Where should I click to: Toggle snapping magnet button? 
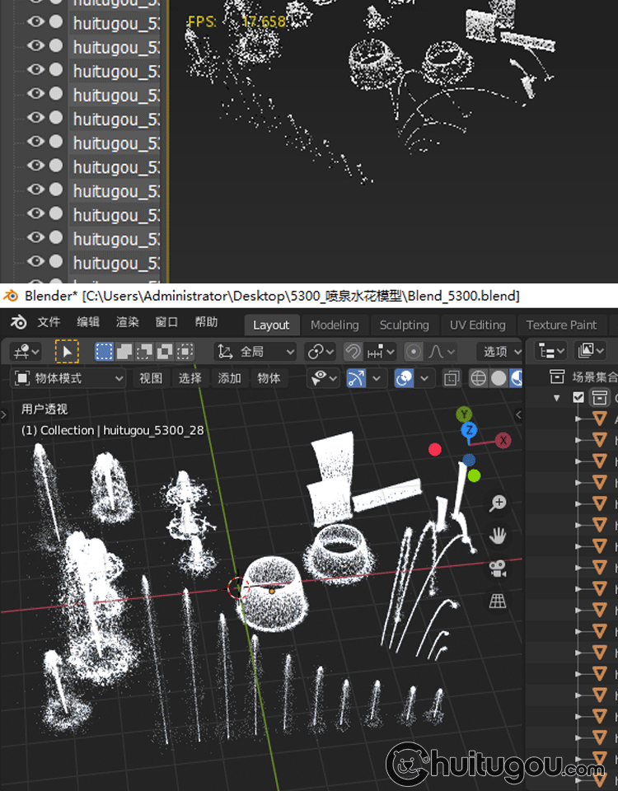353,352
